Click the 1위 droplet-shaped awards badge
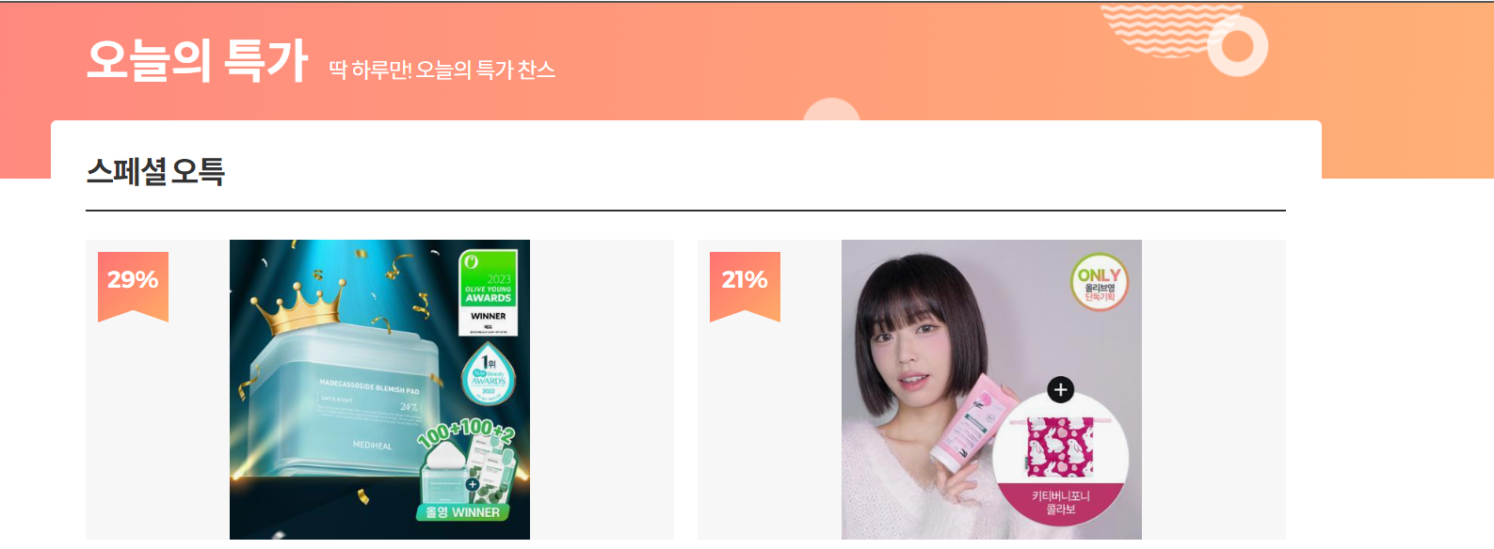 pyautogui.click(x=489, y=374)
